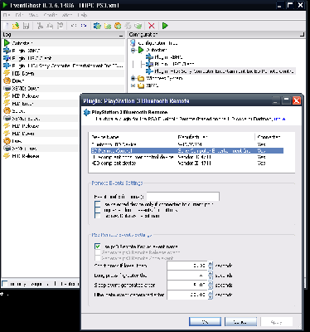Image resolution: width=310 pixels, height=332 pixels.
Task: Click the Add Macro orange gear icon
Action: [x=118, y=26]
